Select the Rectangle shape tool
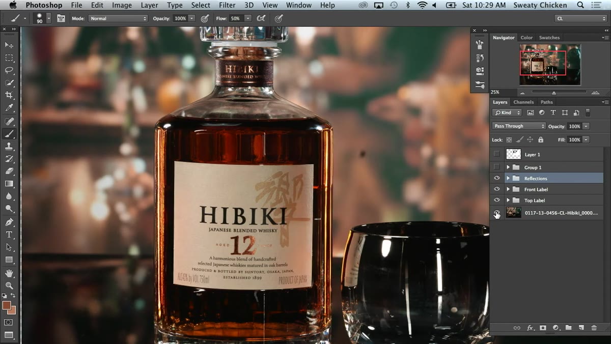The image size is (611, 344). (9, 260)
